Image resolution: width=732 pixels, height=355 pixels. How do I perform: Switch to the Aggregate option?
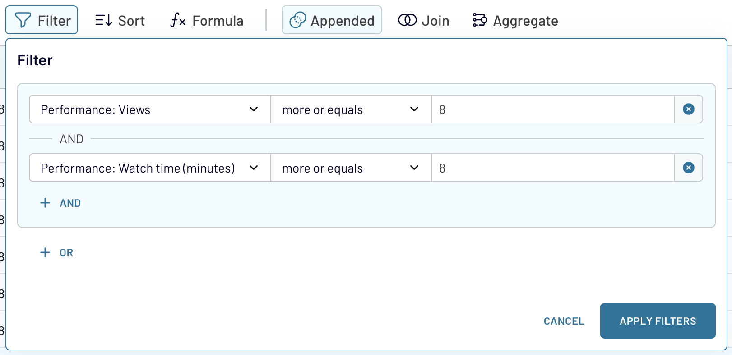(515, 20)
